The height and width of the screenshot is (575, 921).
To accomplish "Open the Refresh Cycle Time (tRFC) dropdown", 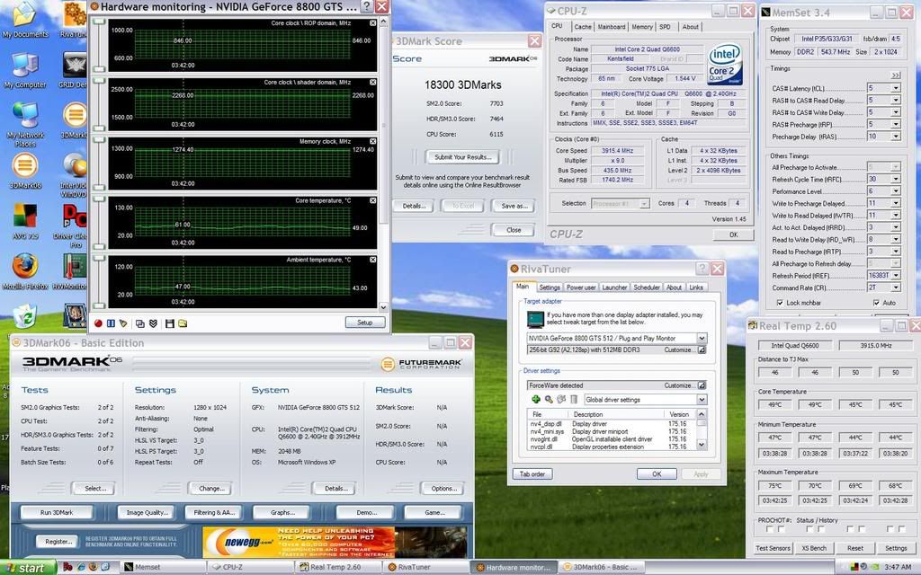I will (x=896, y=179).
